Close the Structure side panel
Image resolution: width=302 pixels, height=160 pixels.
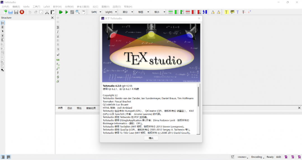[52, 18]
